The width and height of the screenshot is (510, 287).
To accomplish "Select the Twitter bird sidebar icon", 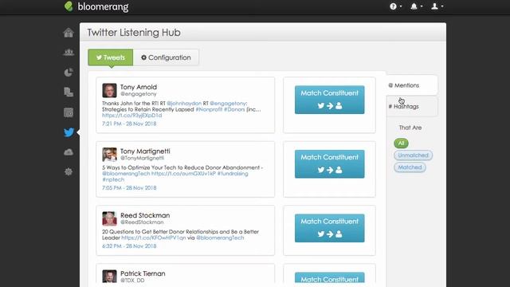I will click(x=69, y=132).
